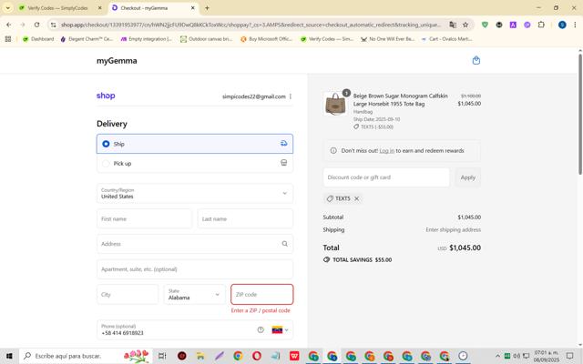Screen dimensions: 583x364
Task: Click the browser address bar URL
Action: point(251,25)
